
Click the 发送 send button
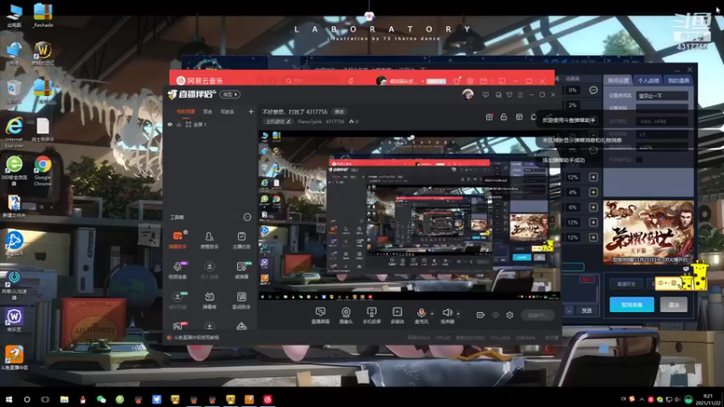coord(586,310)
